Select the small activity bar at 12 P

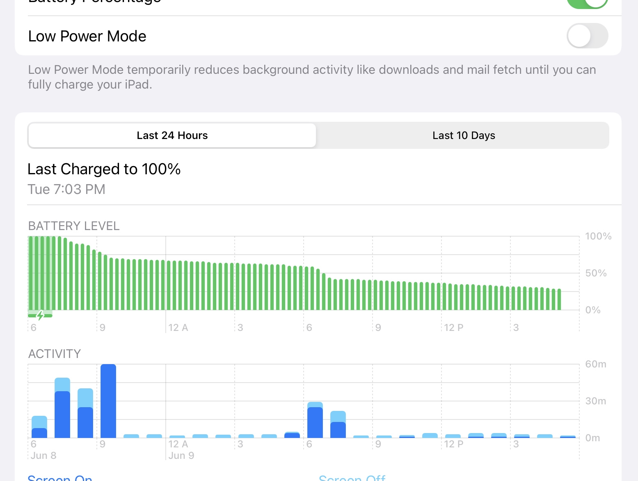pos(453,436)
